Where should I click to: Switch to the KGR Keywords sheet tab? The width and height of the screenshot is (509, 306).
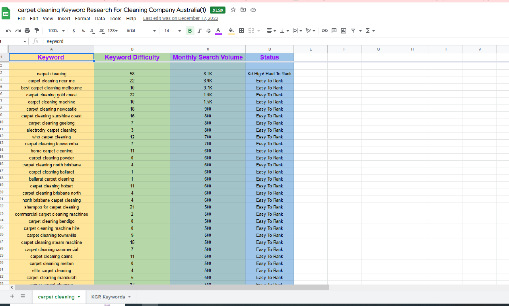coord(108,297)
